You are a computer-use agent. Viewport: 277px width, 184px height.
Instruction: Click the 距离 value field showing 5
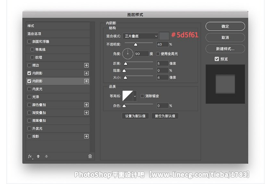coord(162,63)
